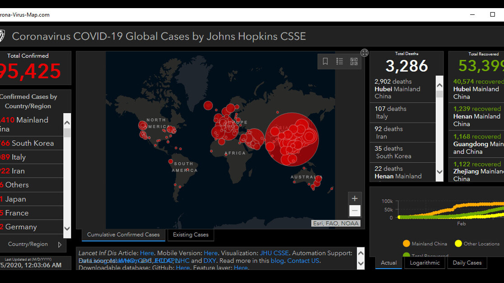Switch to the Existing Cases tab

click(x=191, y=235)
